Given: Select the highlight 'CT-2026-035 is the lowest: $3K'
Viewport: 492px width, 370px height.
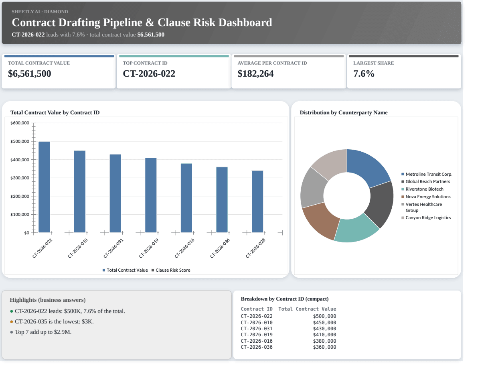Looking at the screenshot, I should (x=52, y=321).
